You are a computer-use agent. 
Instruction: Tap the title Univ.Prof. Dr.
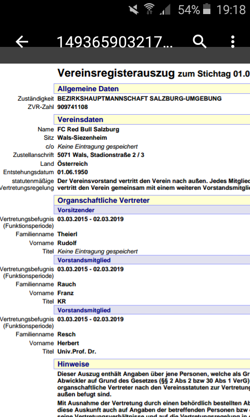[77, 351]
